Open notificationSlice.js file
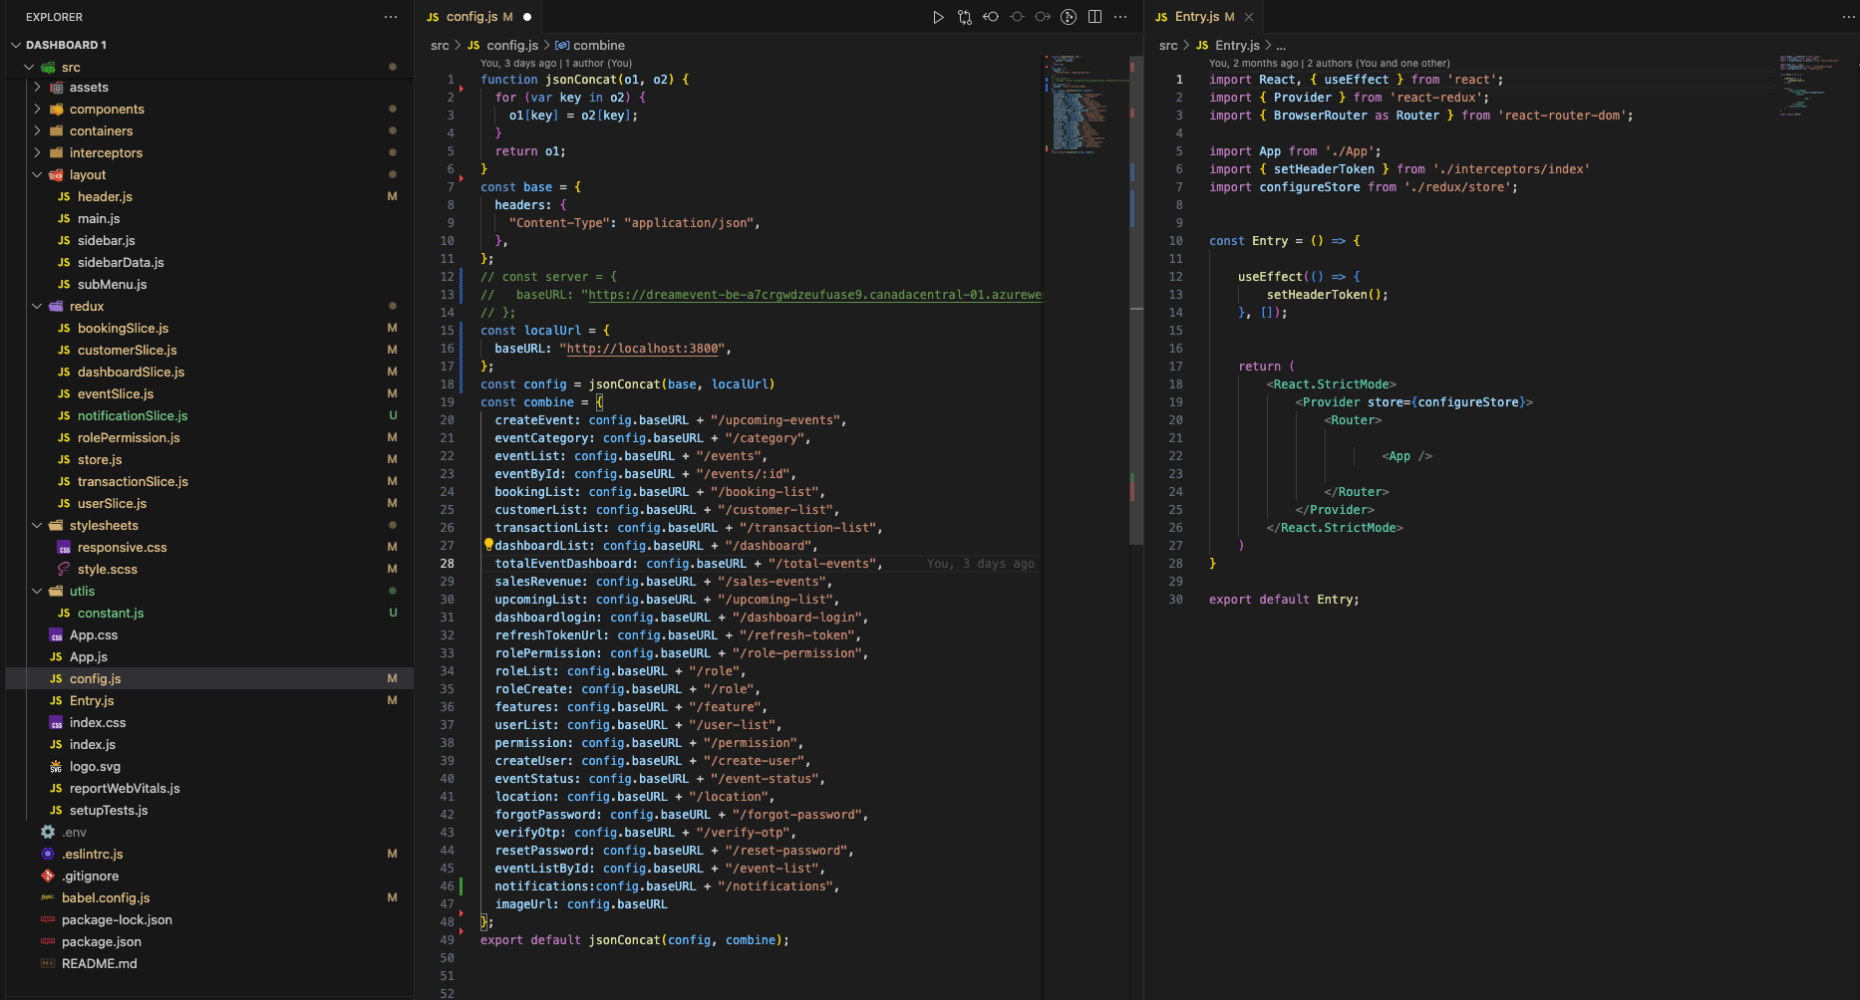This screenshot has height=1000, width=1860. tap(133, 415)
